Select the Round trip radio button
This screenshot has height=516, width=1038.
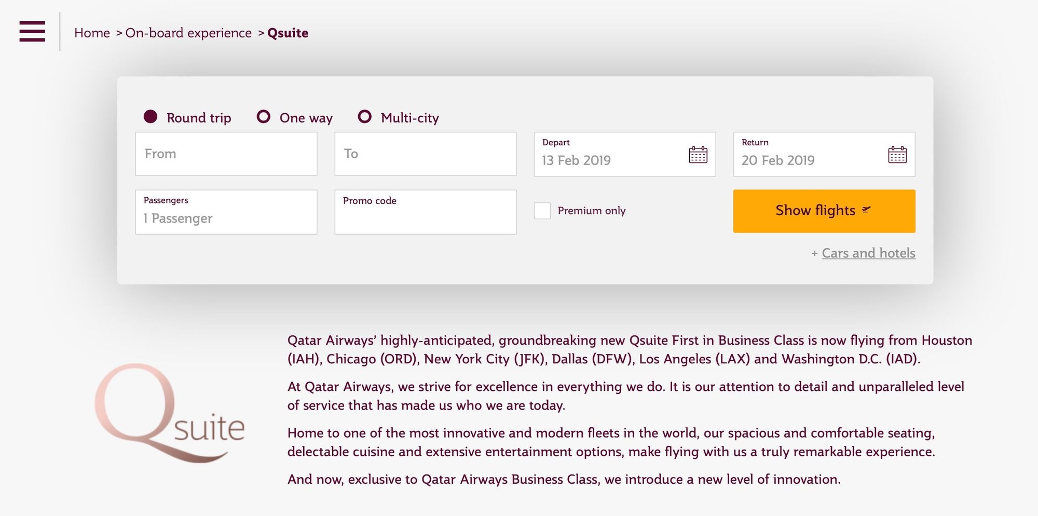coord(151,117)
